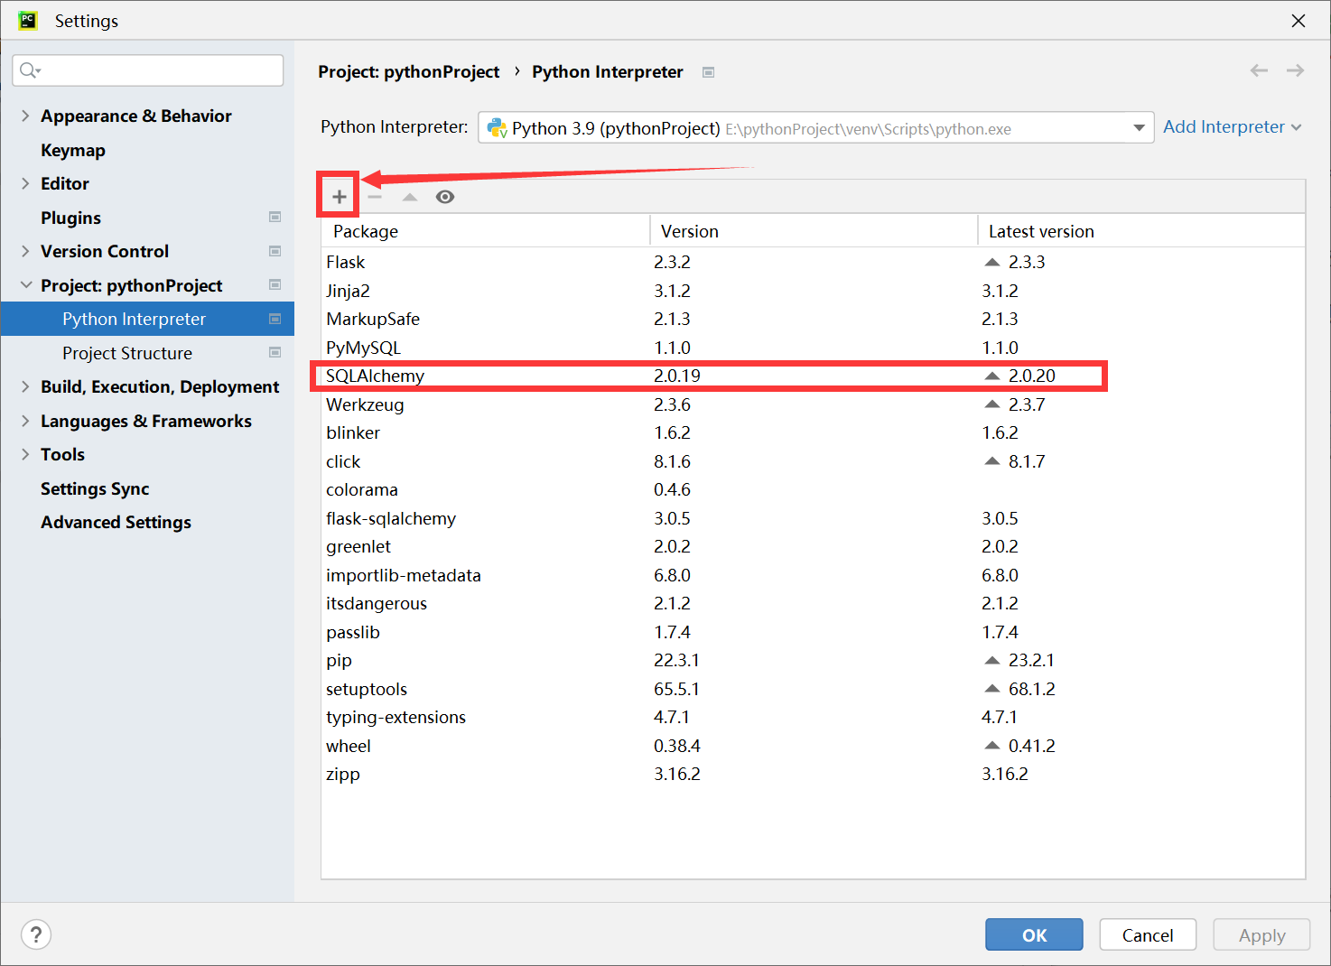Select the Jinja2 package row
1331x966 pixels.
click(x=813, y=291)
